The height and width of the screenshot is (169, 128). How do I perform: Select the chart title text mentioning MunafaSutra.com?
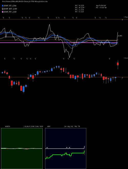pos(25,2)
